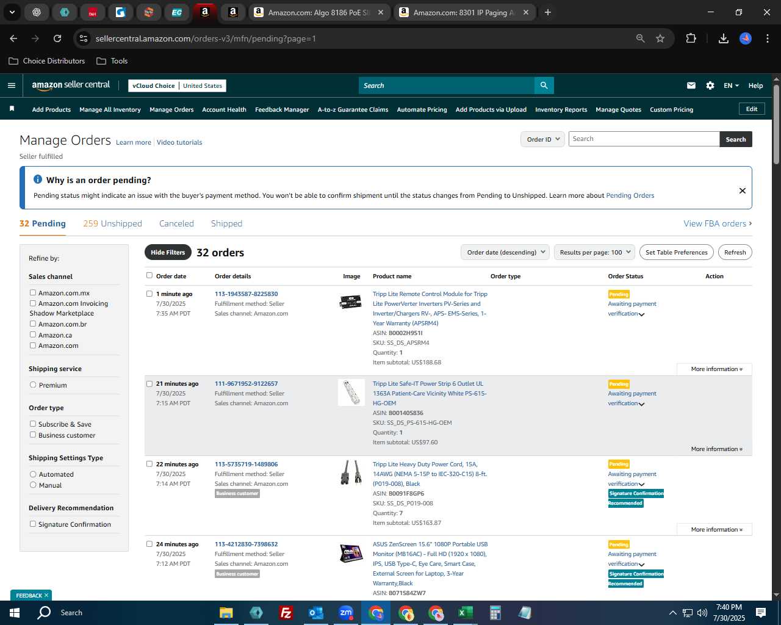
Task: Click the bookmark icon in navigation bar
Action: coord(12,109)
